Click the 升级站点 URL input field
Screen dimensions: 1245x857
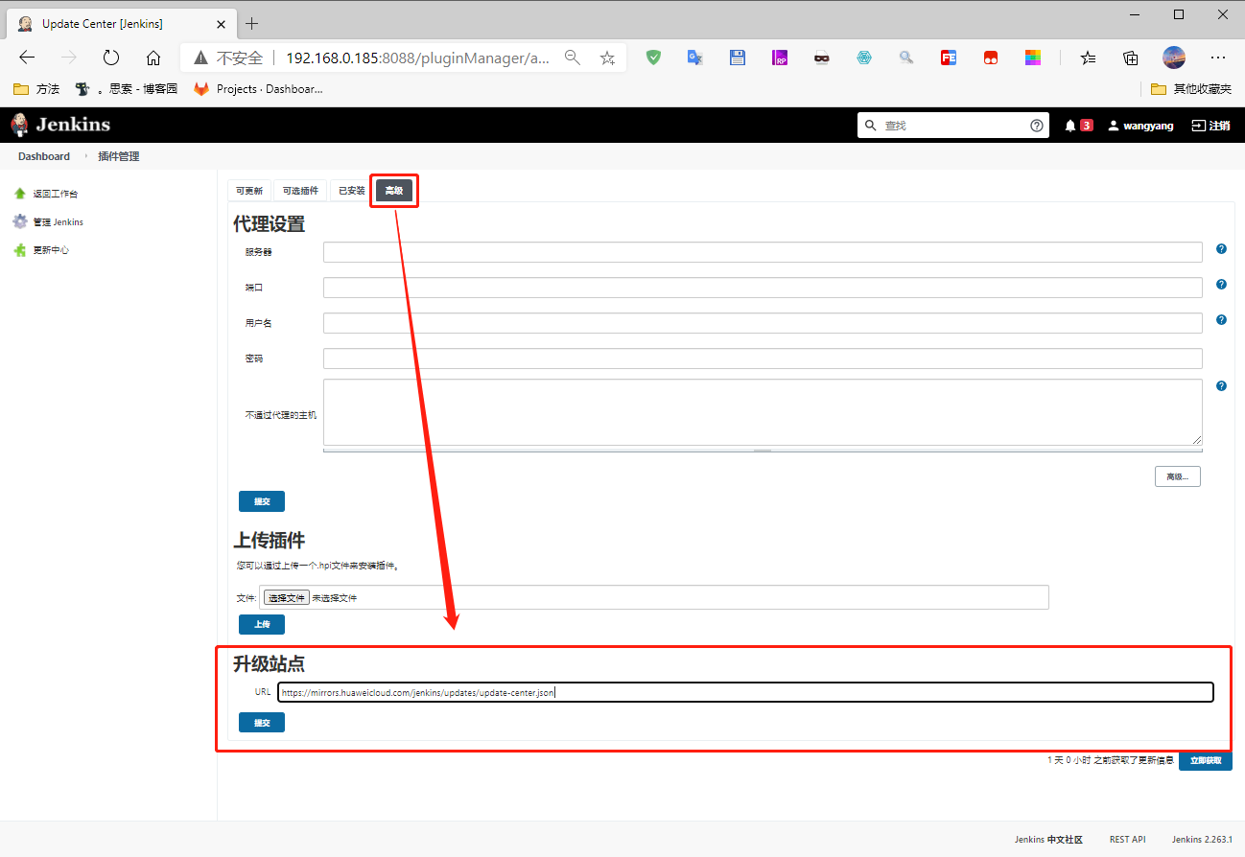click(745, 692)
